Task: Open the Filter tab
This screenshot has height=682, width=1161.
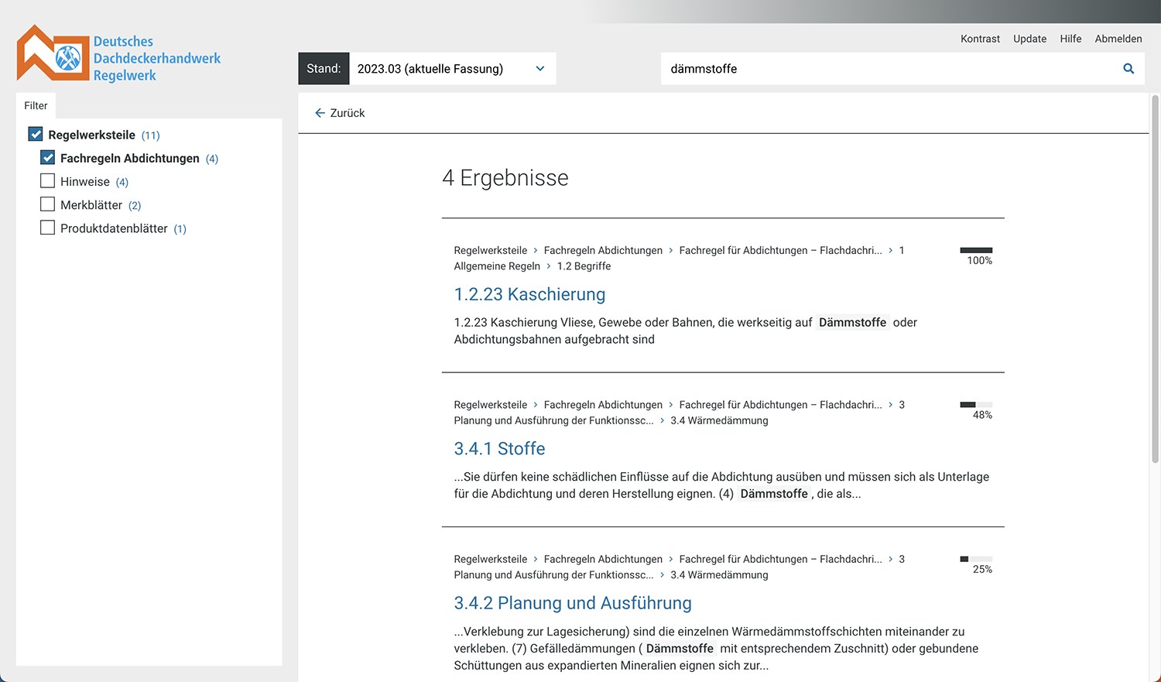Action: click(36, 106)
